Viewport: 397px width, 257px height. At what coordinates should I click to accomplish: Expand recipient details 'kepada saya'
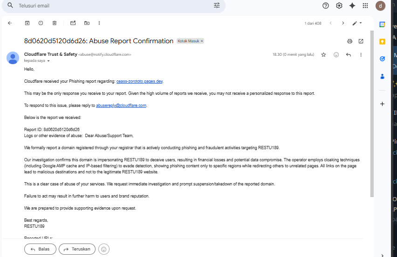coord(48,61)
